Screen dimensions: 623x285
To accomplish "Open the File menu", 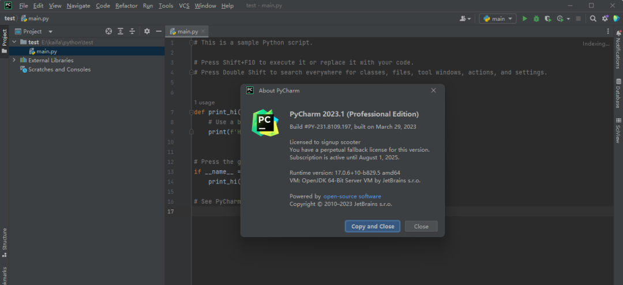I will point(24,6).
